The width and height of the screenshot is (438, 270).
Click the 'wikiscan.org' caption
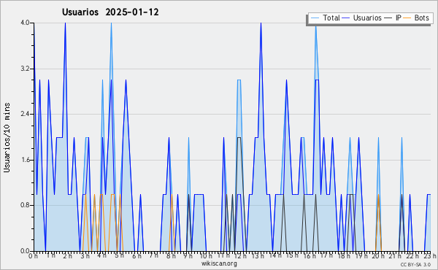click(219, 263)
